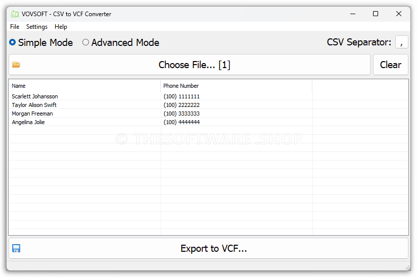Click the Phone Number column header

point(181,86)
